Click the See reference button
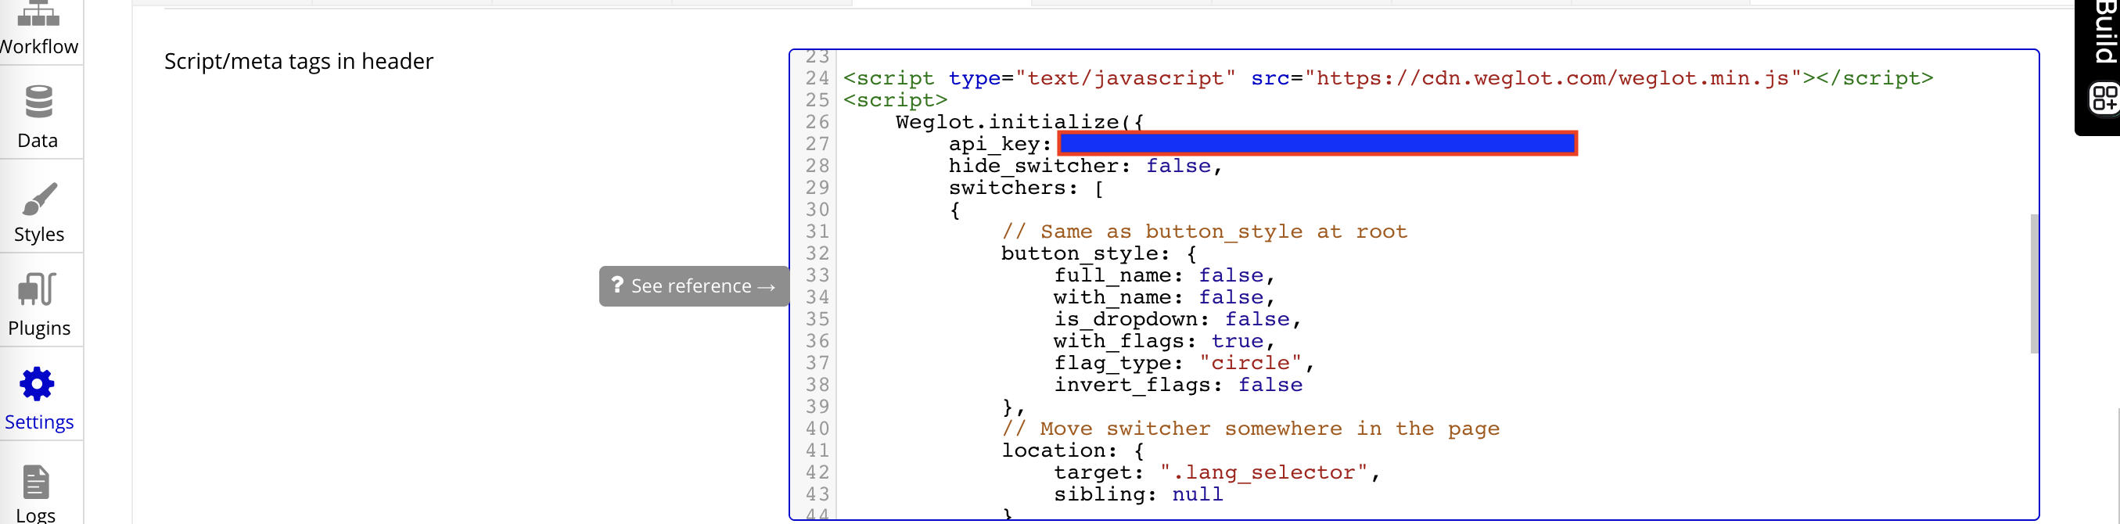The width and height of the screenshot is (2120, 524). pos(694,286)
